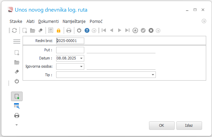Screen dimensions: 212x137
Task: Open the Datum date picker dropdown
Action: click(81, 58)
